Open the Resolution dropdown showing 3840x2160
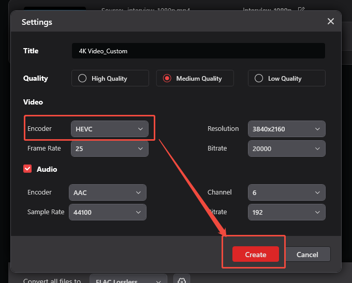The height and width of the screenshot is (283, 352). [x=286, y=129]
